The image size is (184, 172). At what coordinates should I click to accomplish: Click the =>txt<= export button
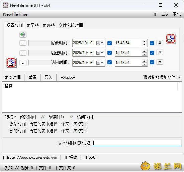click(x=68, y=77)
